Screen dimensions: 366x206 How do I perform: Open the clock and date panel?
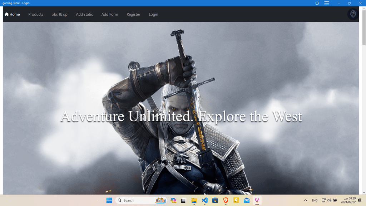348,200
